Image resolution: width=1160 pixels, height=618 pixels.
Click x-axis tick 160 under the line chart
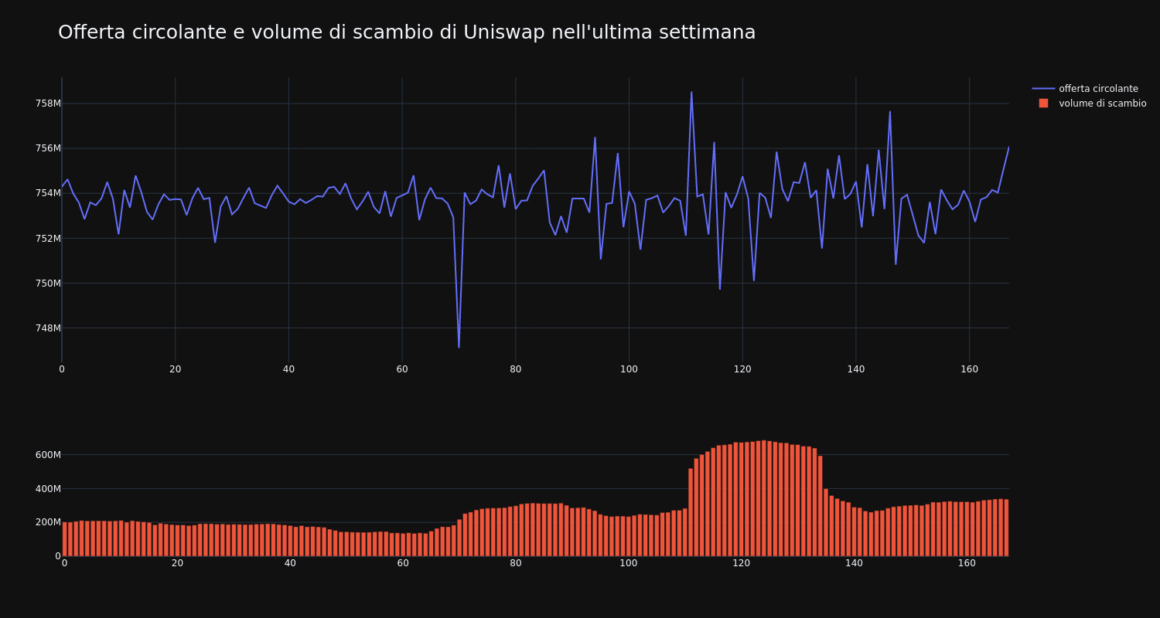pyautogui.click(x=969, y=369)
